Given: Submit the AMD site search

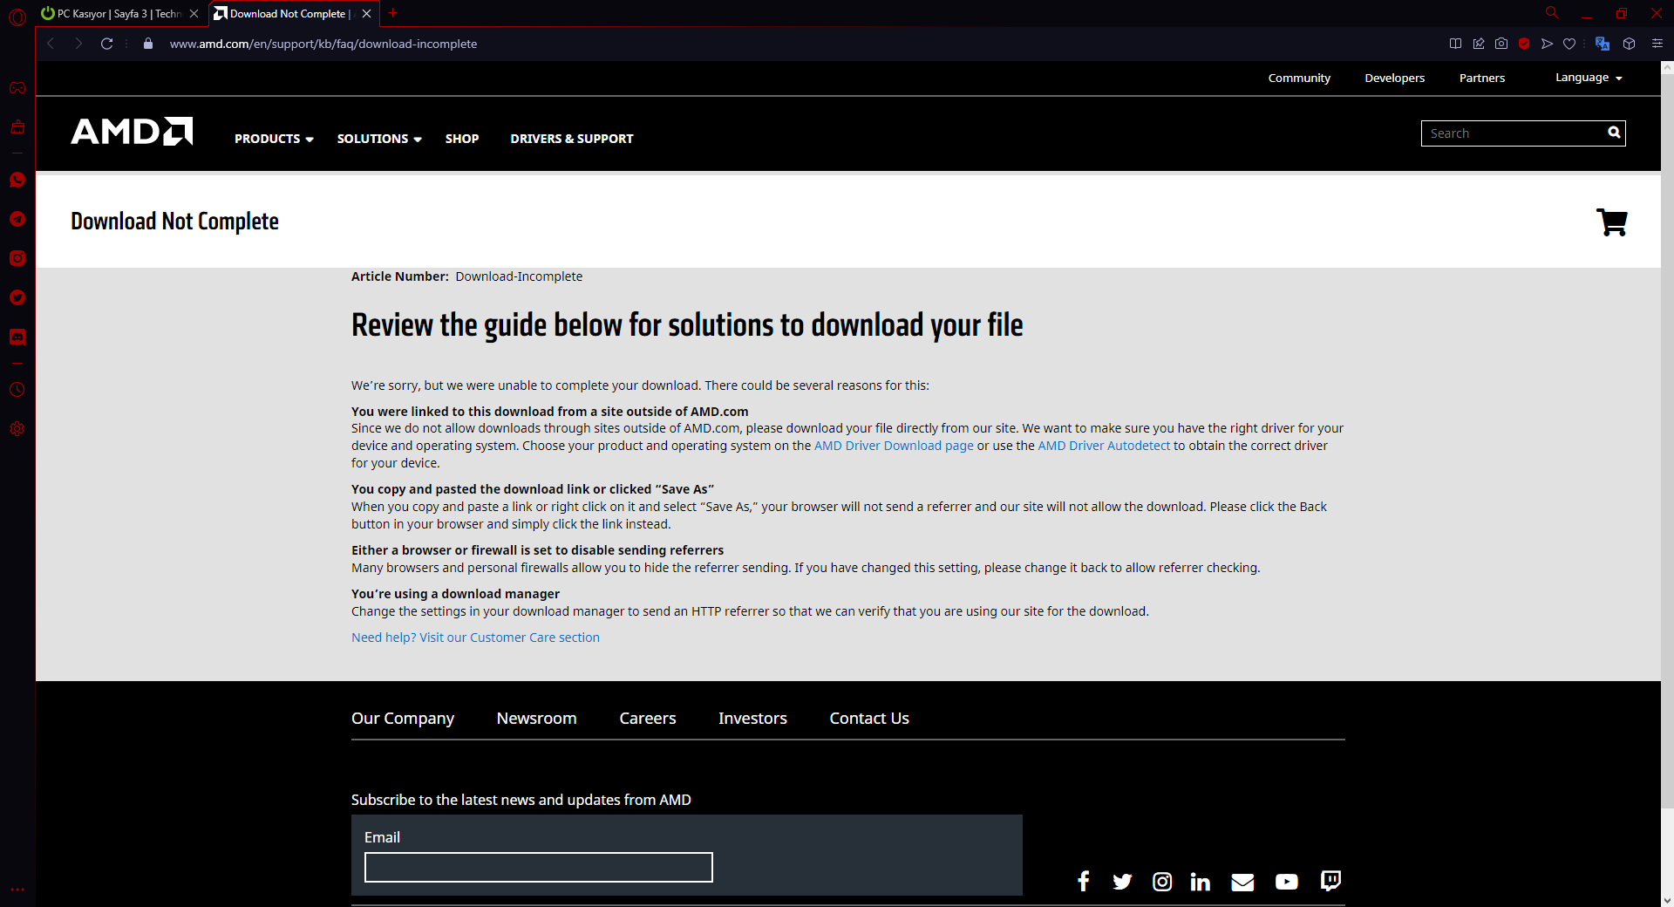Looking at the screenshot, I should point(1614,133).
